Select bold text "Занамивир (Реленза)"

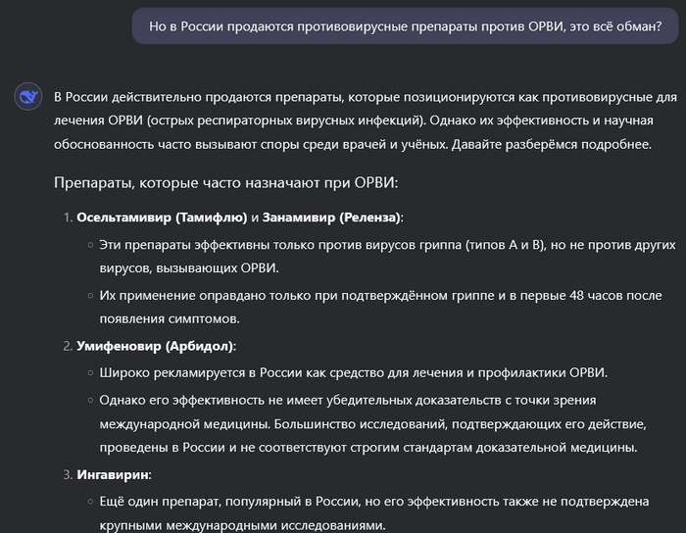[x=330, y=217]
